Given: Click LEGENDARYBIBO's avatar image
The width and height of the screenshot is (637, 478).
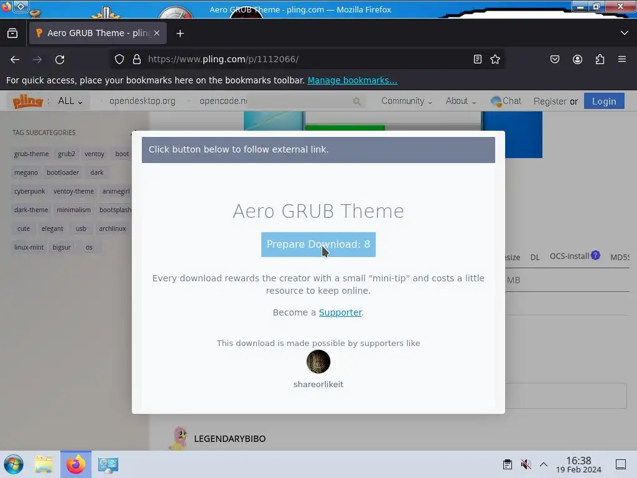Looking at the screenshot, I should (x=179, y=438).
